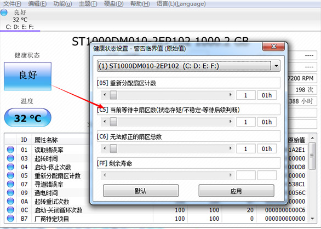Click the [05] 重新分配扇区计数 slider thumb

pos(113,95)
